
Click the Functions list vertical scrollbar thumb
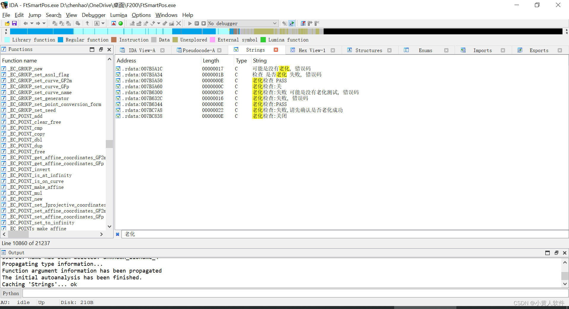tap(109, 144)
